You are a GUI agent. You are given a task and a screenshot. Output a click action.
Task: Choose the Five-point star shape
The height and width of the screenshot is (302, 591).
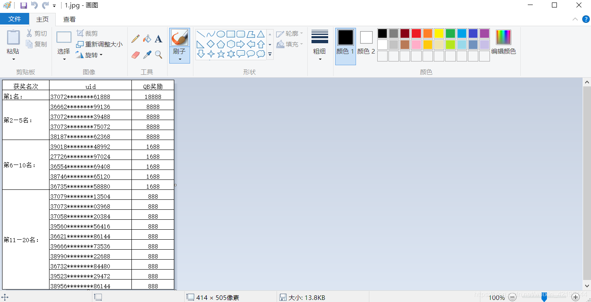coord(221,54)
